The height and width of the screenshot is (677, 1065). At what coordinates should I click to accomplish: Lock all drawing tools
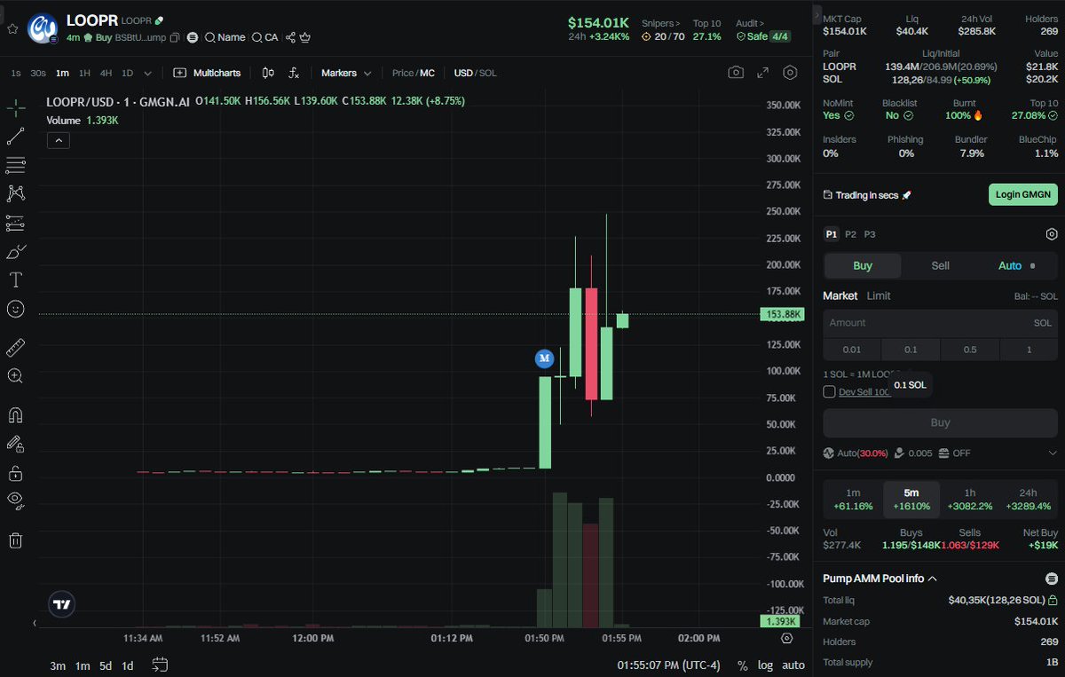click(16, 472)
